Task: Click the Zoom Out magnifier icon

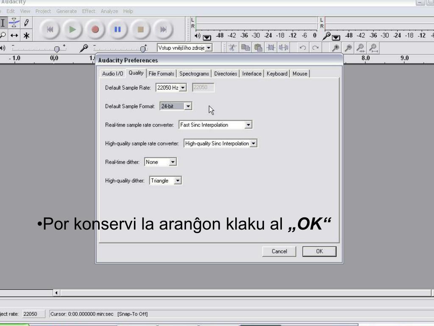Action: click(x=348, y=48)
